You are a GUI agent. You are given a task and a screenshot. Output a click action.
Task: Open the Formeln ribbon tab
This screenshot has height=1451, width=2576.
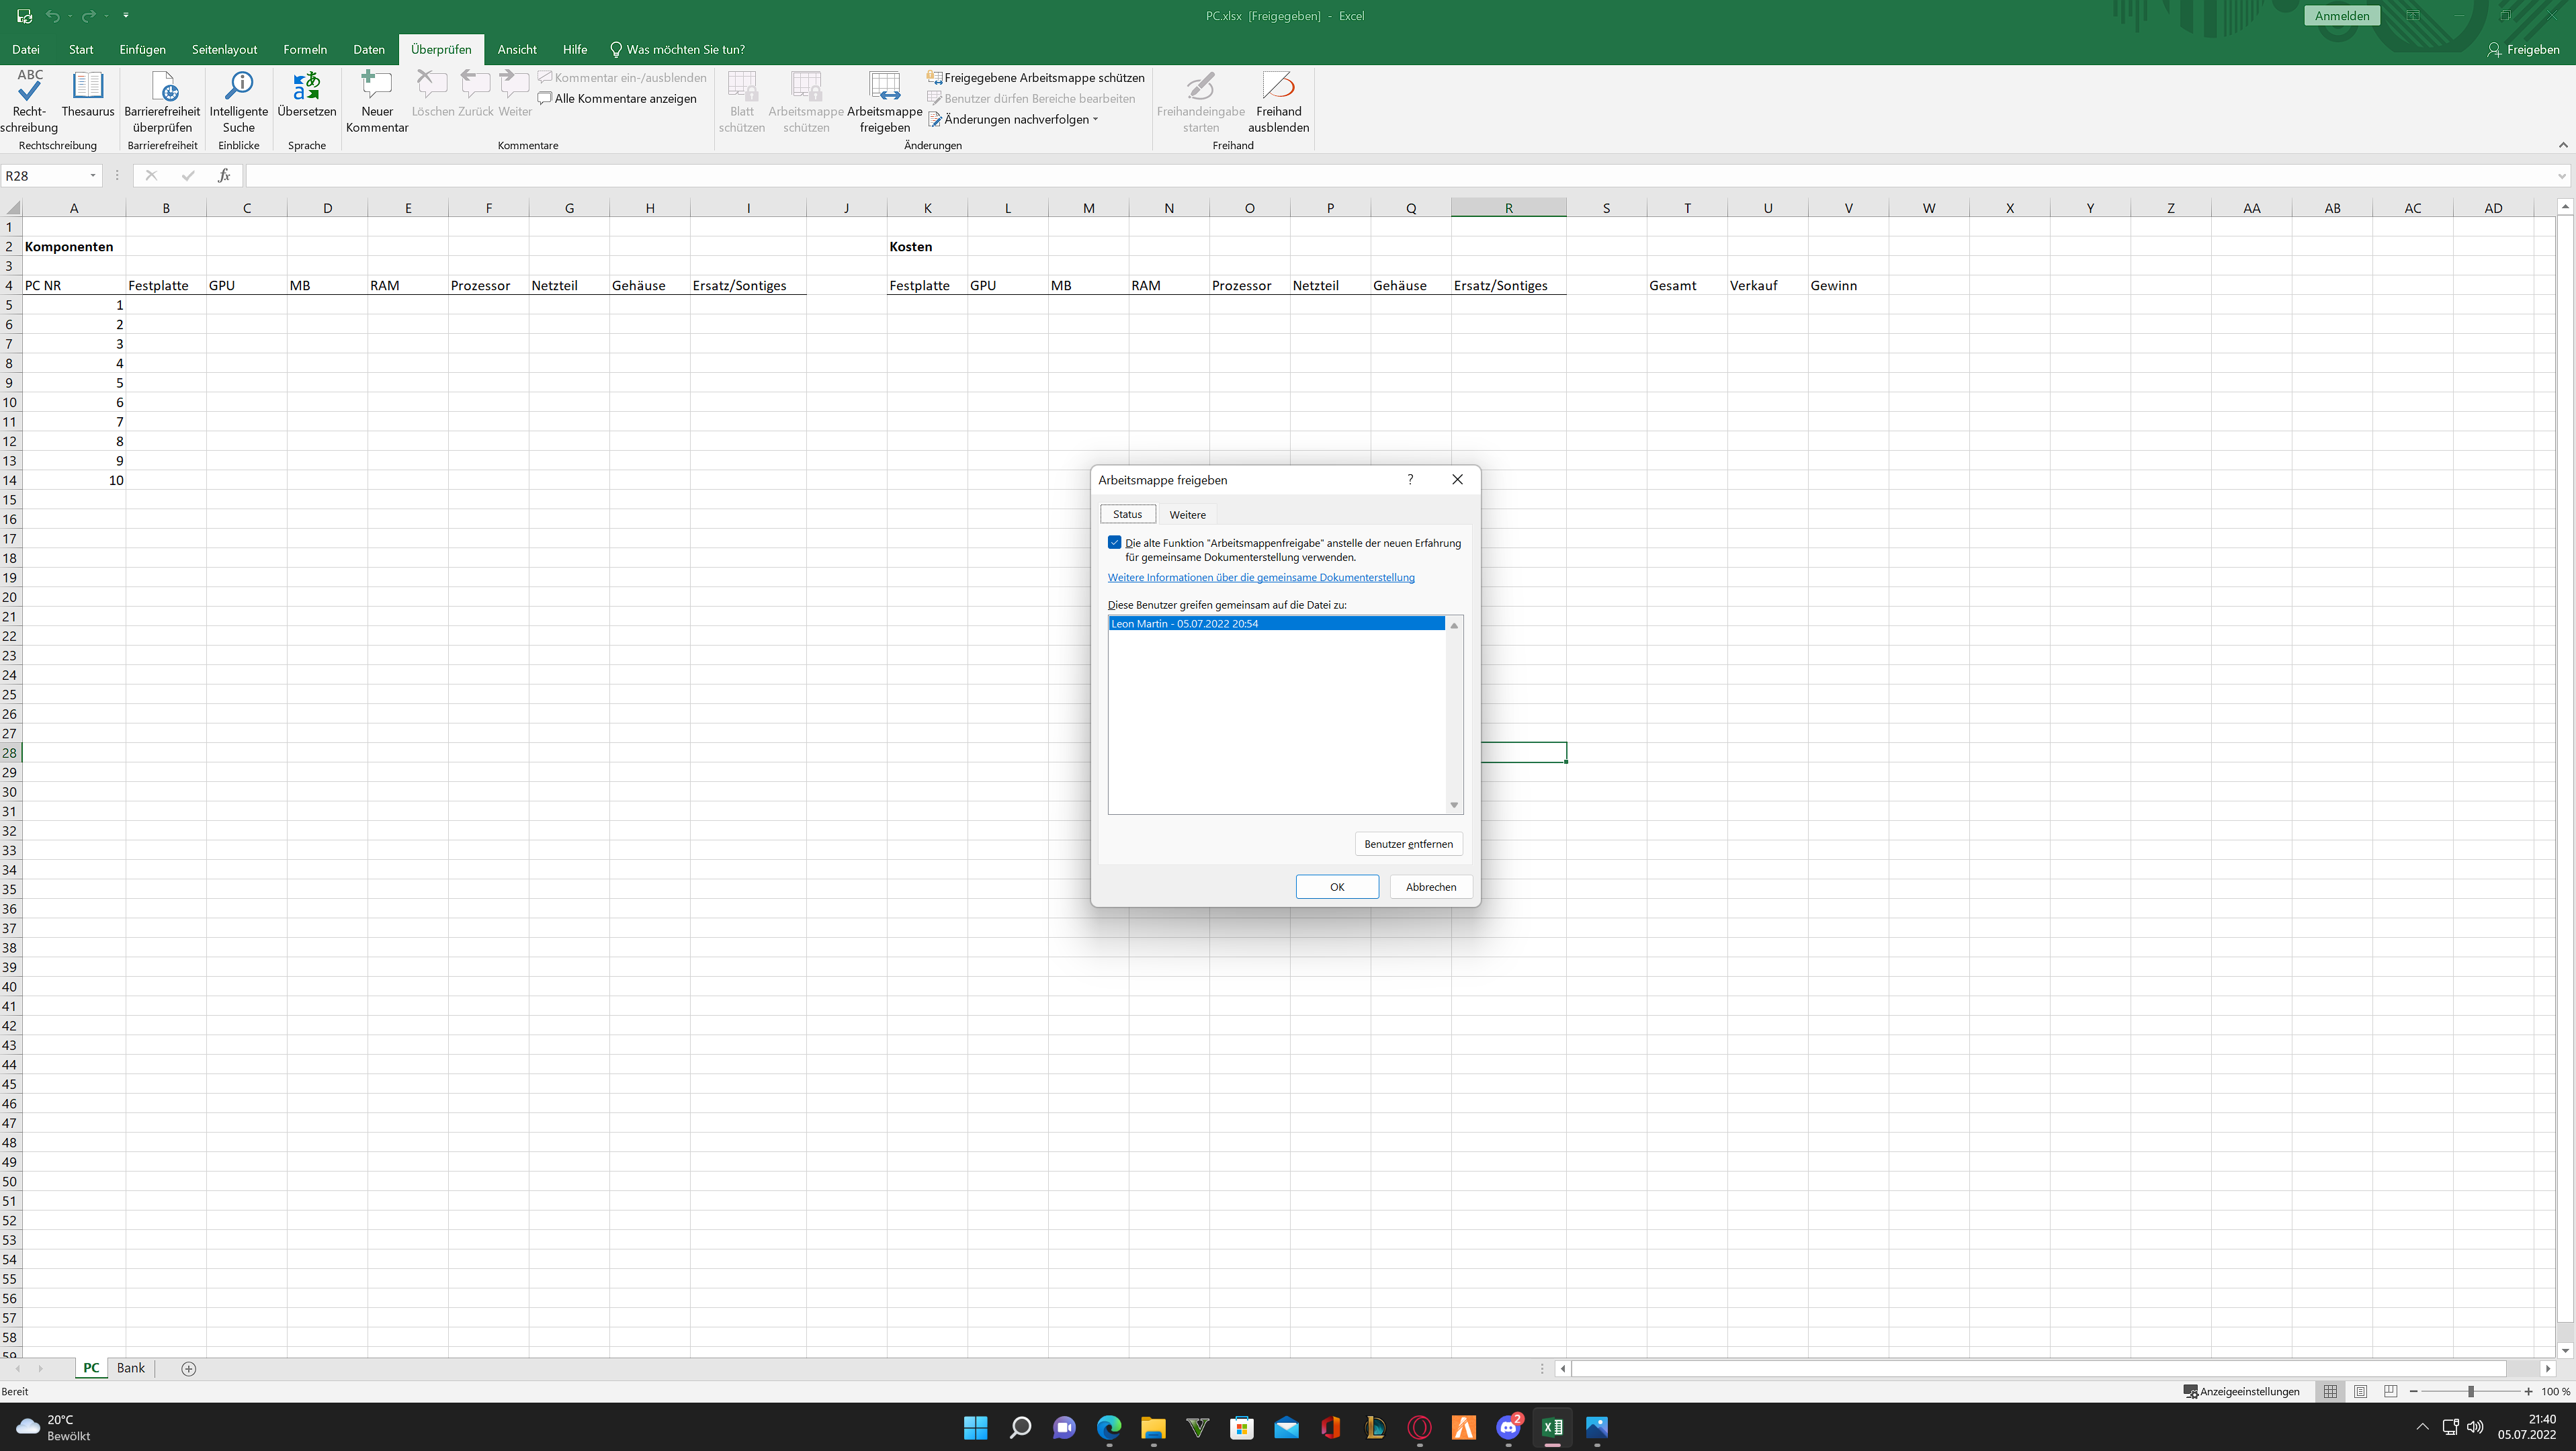tap(304, 49)
